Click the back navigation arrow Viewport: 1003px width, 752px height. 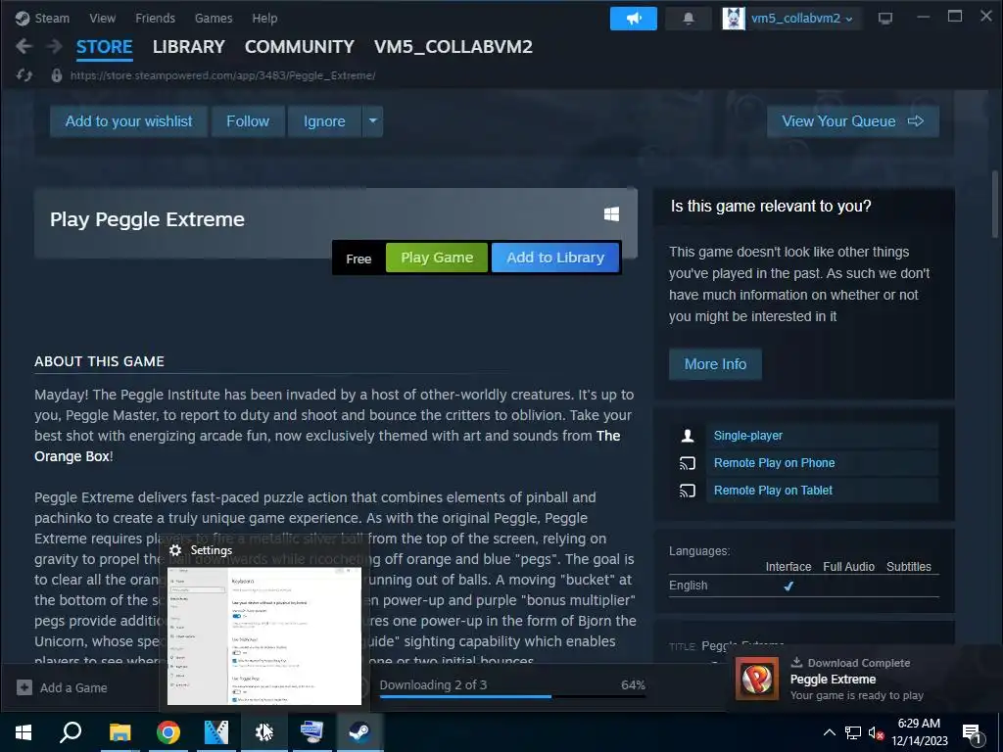24,46
